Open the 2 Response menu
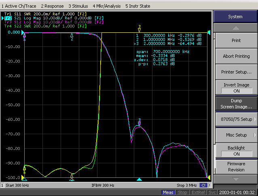Viewport: 258px width, 196px height. tap(52, 6)
